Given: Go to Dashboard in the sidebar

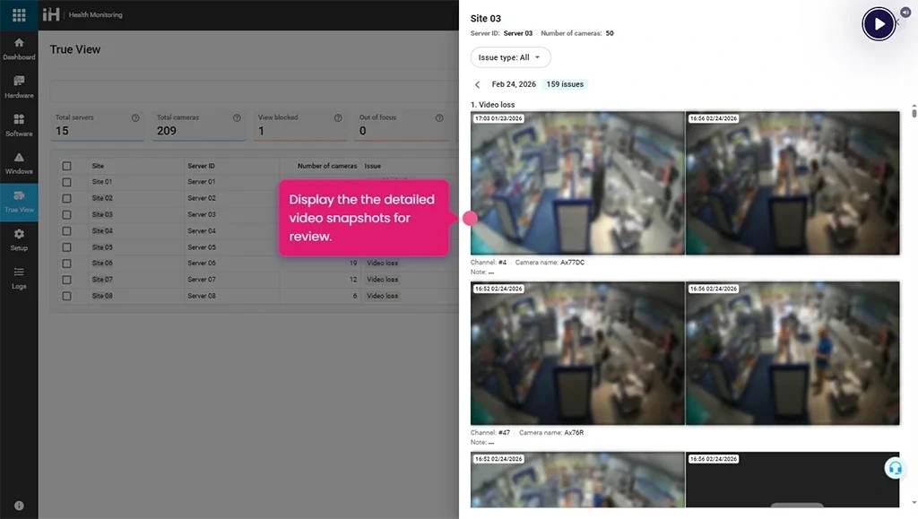Looking at the screenshot, I should (19, 48).
